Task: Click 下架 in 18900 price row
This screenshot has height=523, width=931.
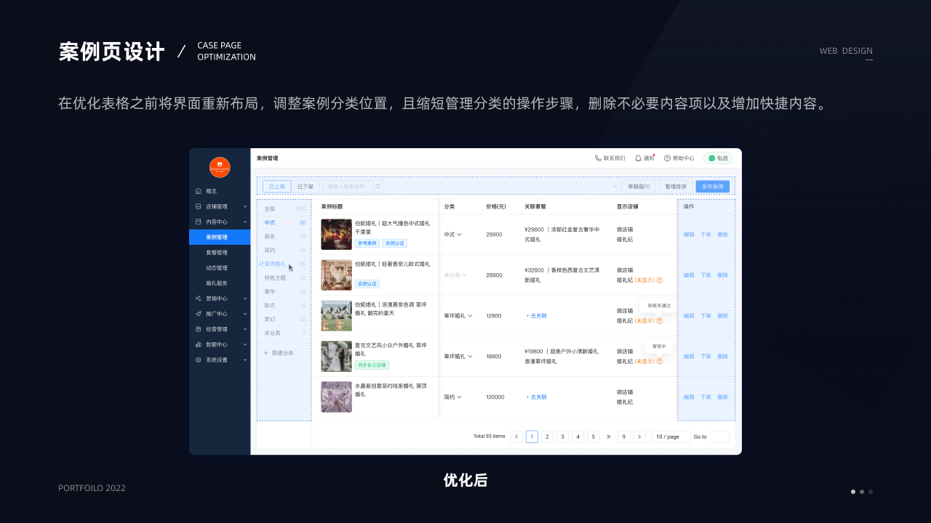Action: 706,357
